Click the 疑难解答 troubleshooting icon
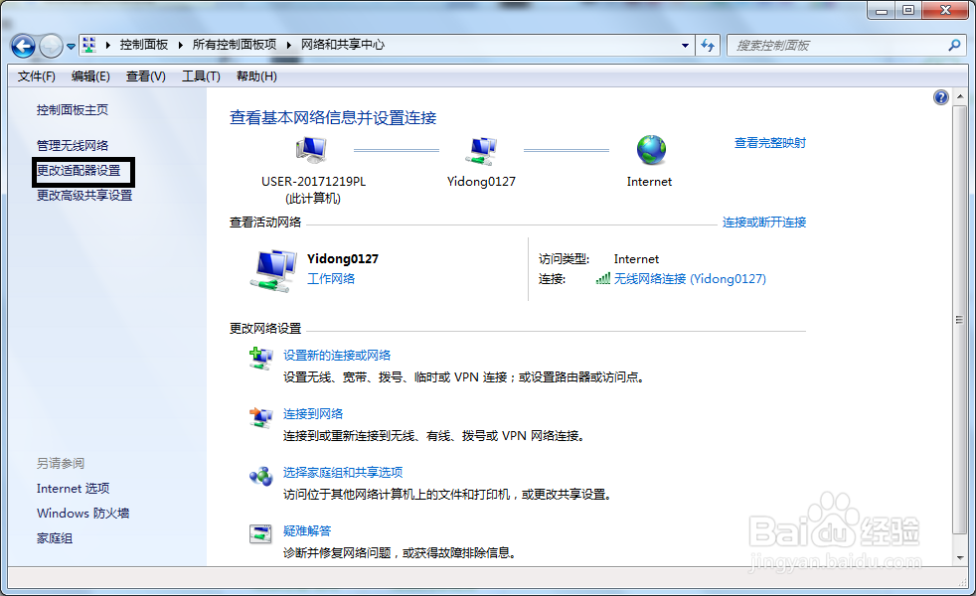 click(260, 533)
